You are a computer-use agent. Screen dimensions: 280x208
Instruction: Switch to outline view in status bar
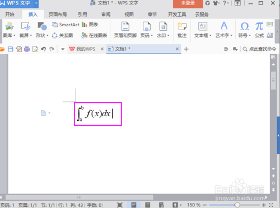coord(148,205)
